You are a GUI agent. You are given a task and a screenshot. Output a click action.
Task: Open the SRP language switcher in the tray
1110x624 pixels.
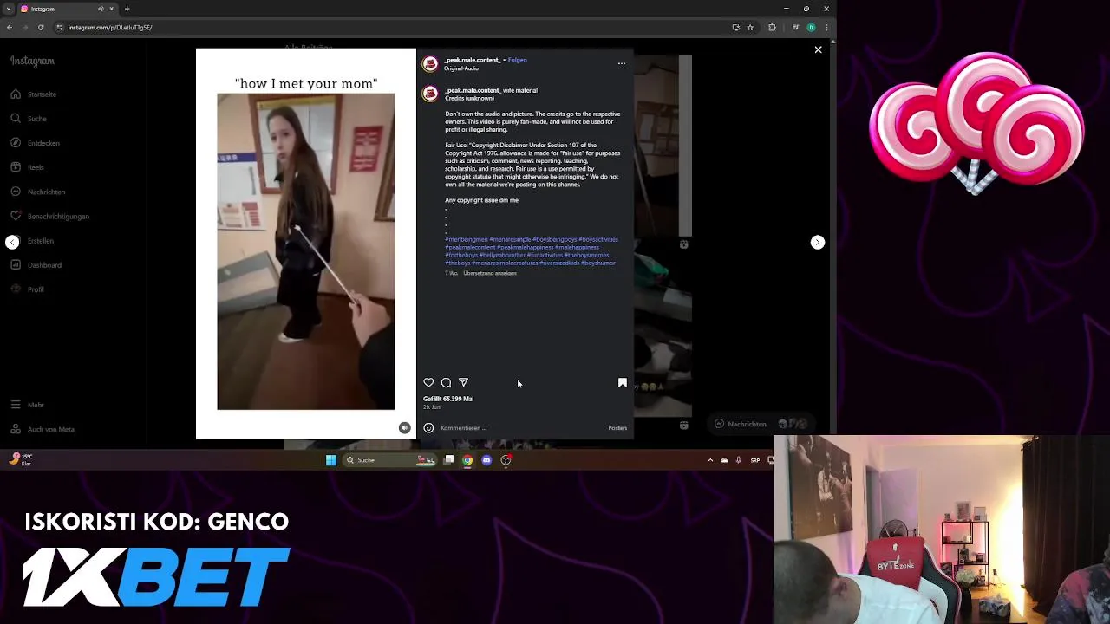pos(754,460)
